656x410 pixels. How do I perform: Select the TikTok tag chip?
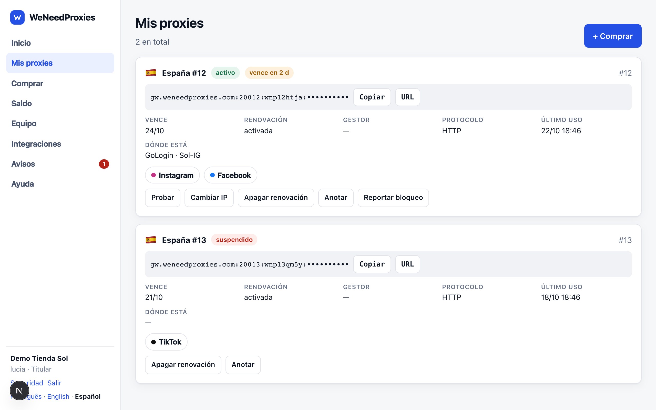[x=166, y=342]
